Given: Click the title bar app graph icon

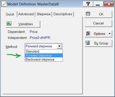Looking at the screenshot, I should click(4, 4).
